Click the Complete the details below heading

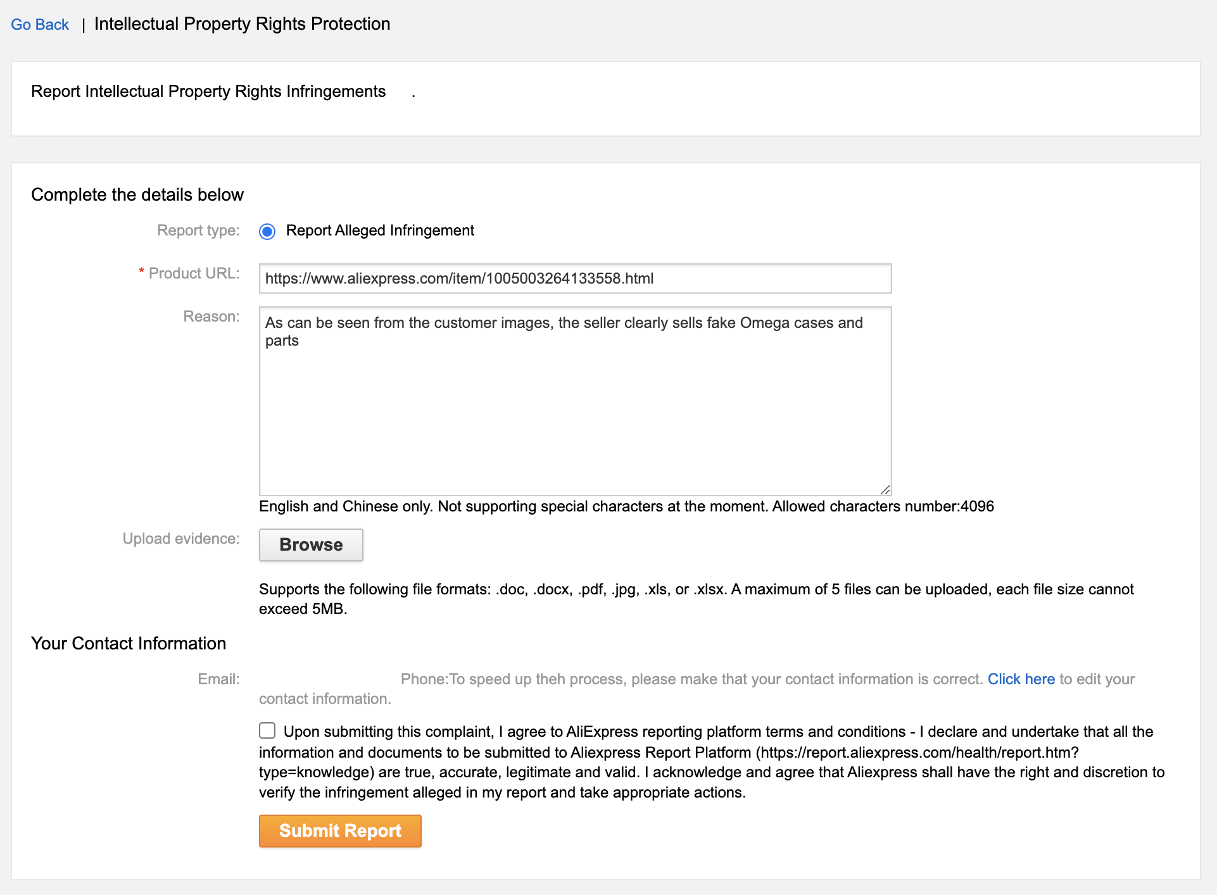coord(137,195)
